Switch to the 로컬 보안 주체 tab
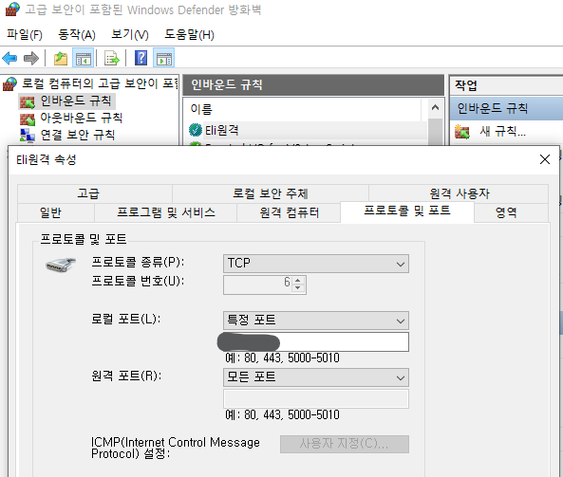 tap(271, 193)
